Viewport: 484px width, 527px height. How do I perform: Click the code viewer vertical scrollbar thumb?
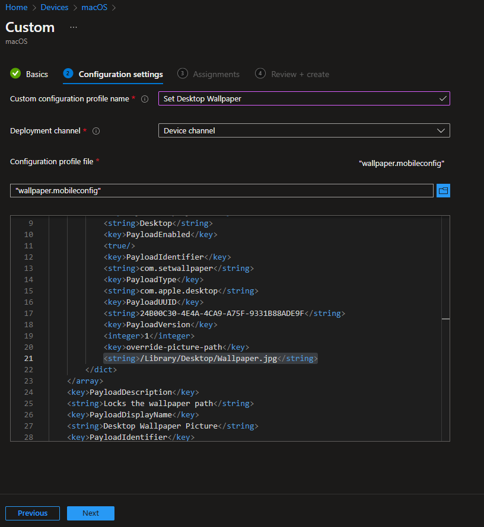point(445,318)
